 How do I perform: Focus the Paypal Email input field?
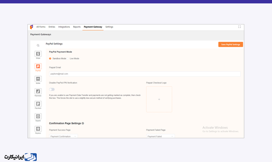point(145,74)
